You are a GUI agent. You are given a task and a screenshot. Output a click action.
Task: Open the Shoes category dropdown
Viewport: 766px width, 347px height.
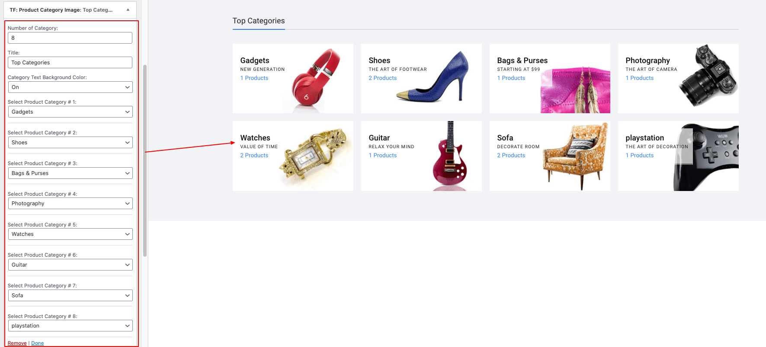[70, 143]
